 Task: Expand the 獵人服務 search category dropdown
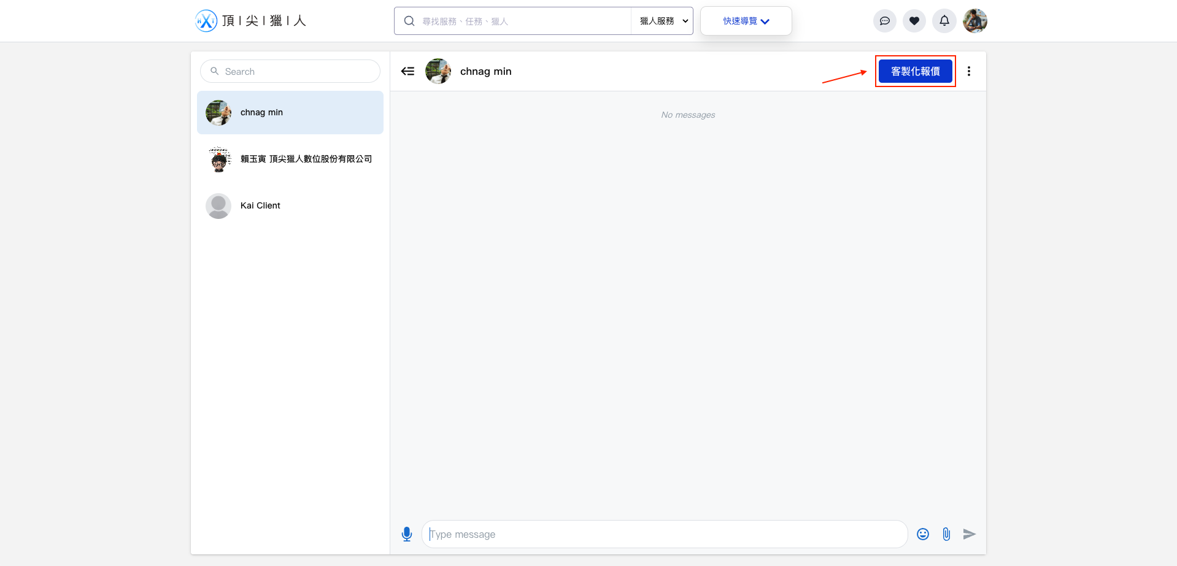point(663,21)
